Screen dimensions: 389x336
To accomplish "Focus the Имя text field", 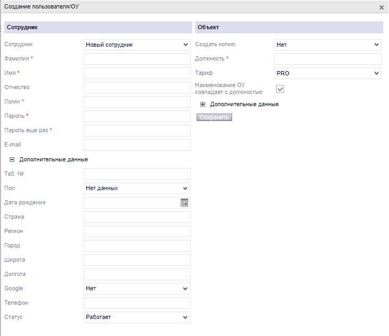I will [137, 73].
